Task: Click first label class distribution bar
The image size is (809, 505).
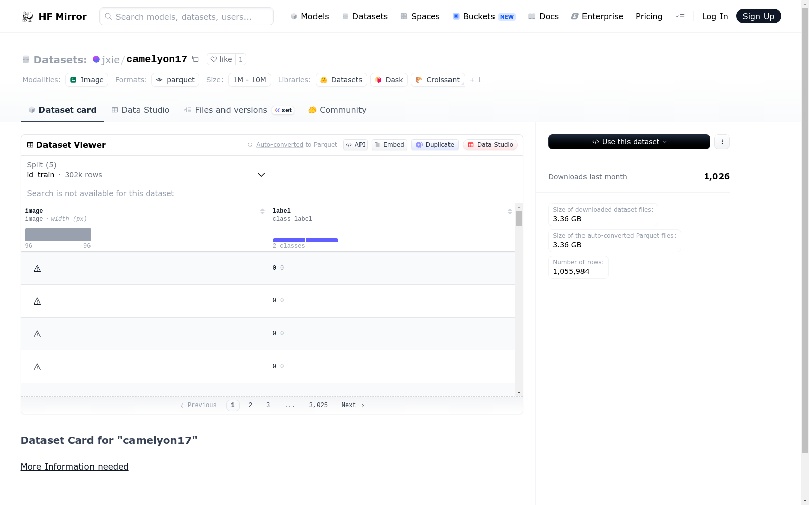Action: 289,240
